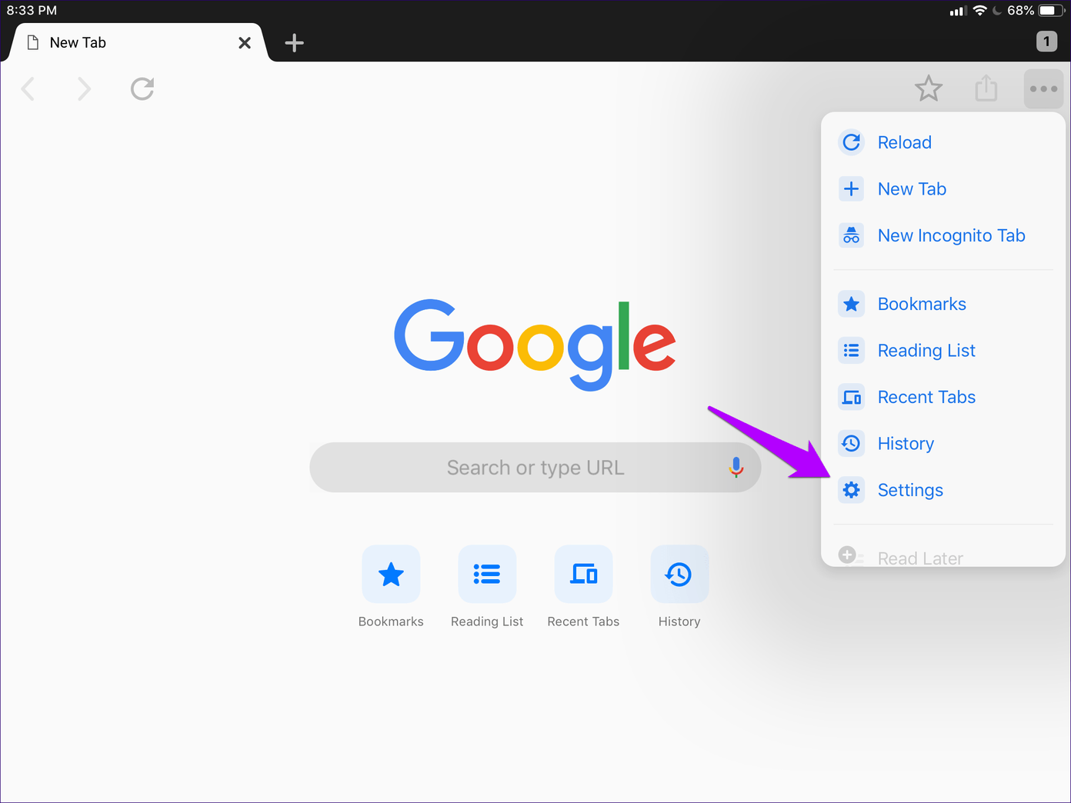The width and height of the screenshot is (1071, 803).
Task: Open Settings from the menu
Action: (x=943, y=490)
